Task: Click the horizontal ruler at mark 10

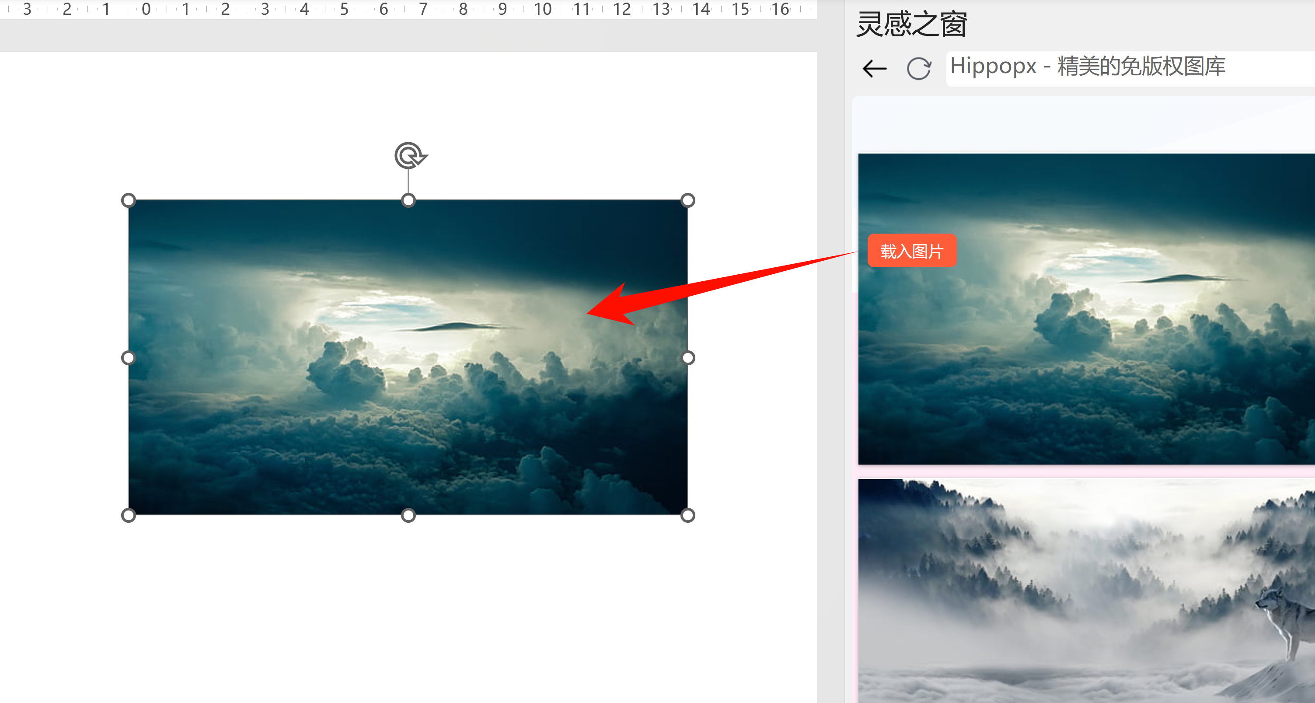Action: point(542,9)
